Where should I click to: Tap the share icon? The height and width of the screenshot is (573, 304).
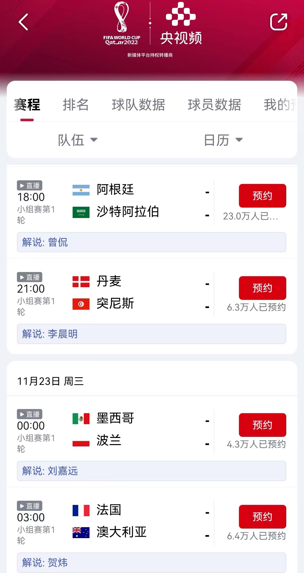click(278, 22)
